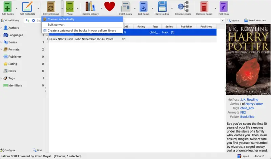Expand the Languages tree node

tap(1, 35)
